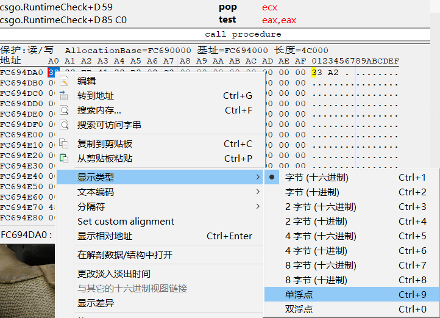
Task: Click the highlighted byte at FC694DA0
Action: (53, 73)
